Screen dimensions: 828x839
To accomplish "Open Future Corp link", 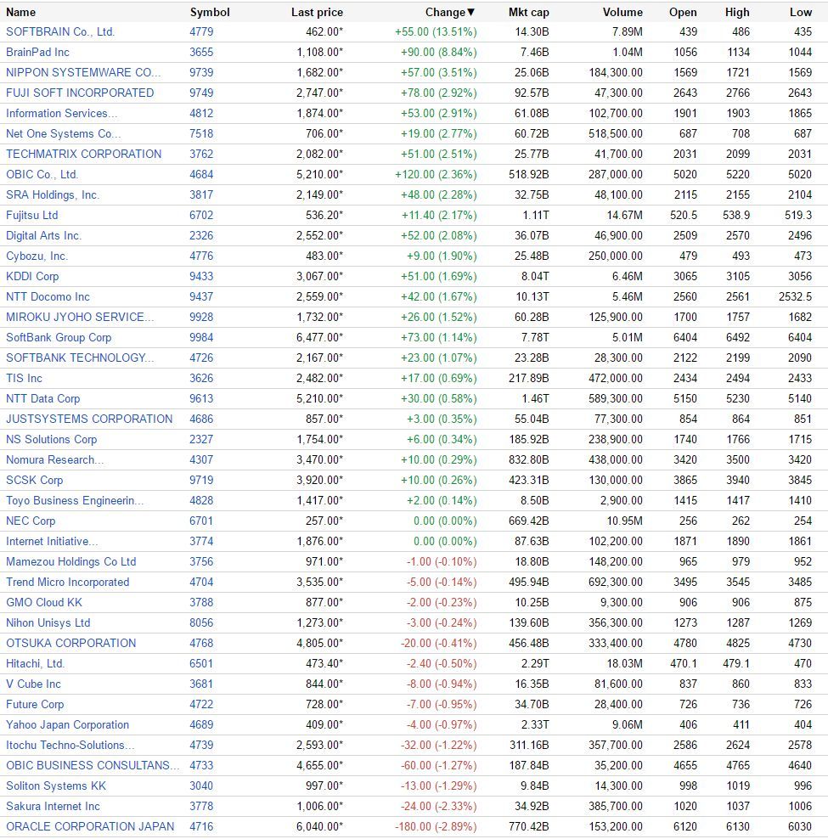I will click(x=35, y=704).
